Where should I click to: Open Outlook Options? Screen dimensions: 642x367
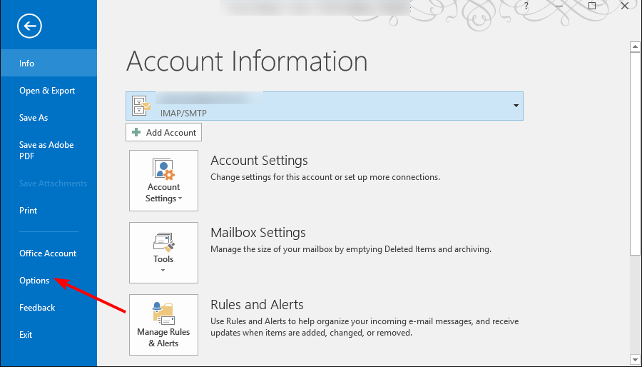(x=49, y=280)
